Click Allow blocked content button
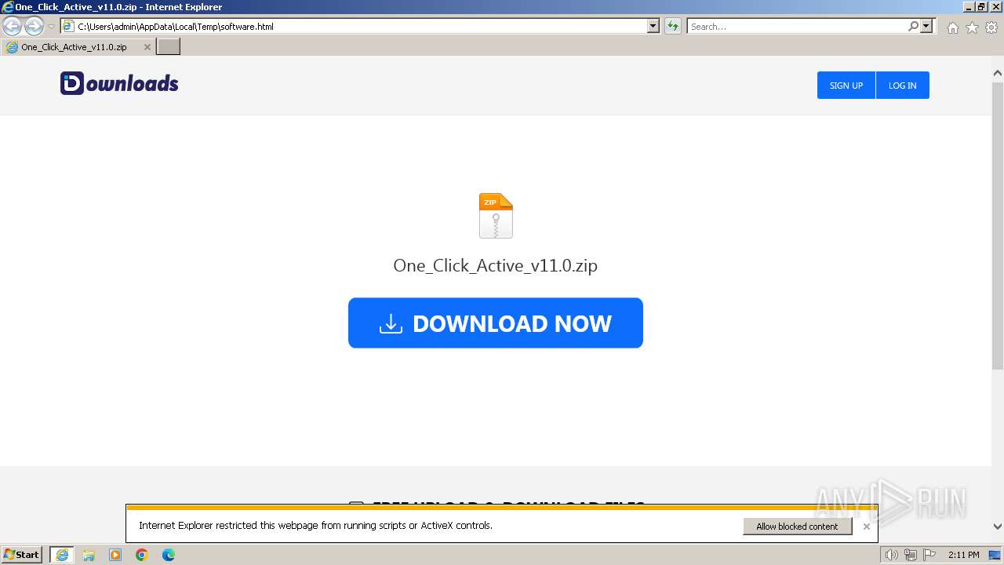This screenshot has height=565, width=1004. 797,527
